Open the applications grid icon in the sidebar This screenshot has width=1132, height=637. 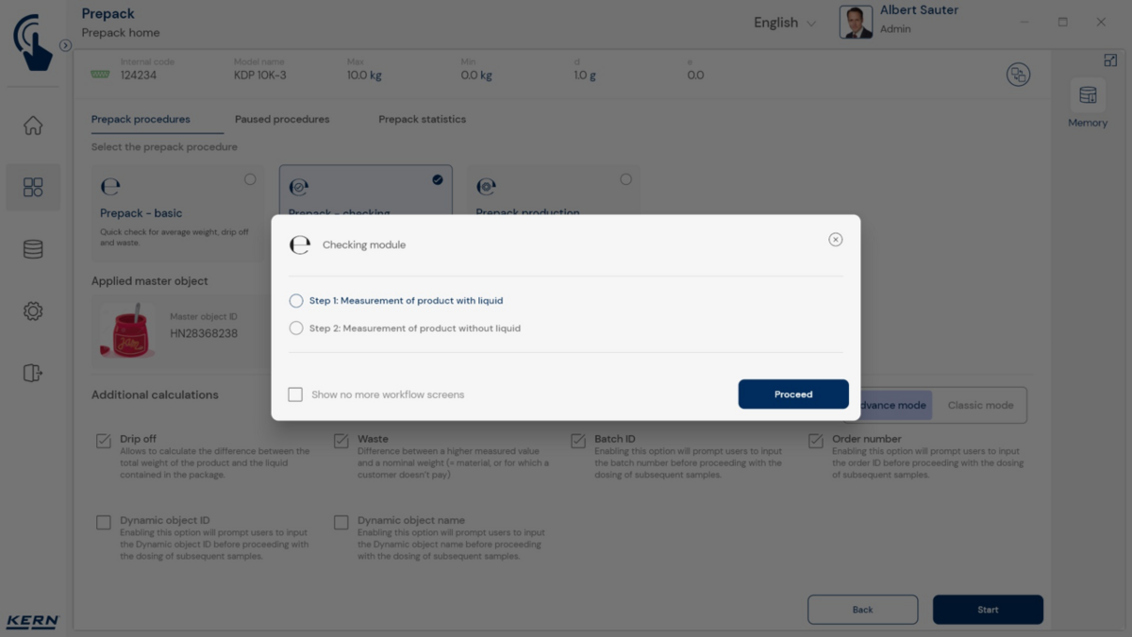(x=33, y=187)
